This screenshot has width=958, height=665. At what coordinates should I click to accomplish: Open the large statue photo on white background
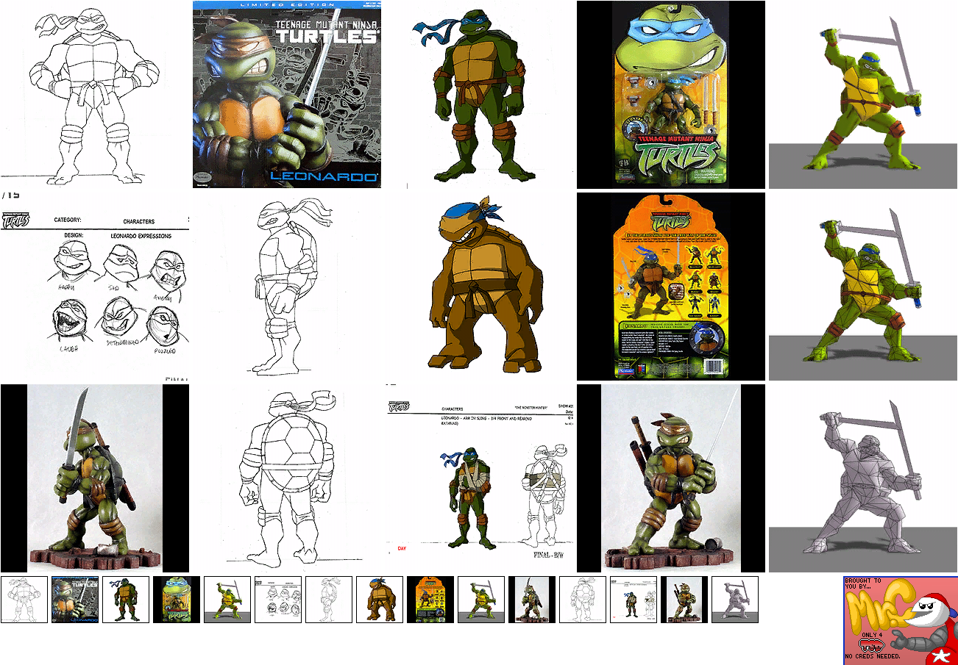tap(671, 478)
